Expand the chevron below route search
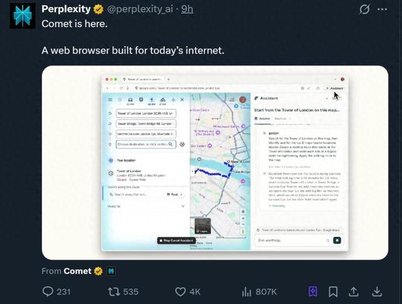 tap(183, 206)
